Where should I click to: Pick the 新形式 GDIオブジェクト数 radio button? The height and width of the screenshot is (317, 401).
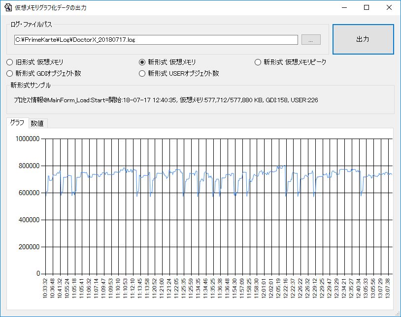[x=44, y=74]
